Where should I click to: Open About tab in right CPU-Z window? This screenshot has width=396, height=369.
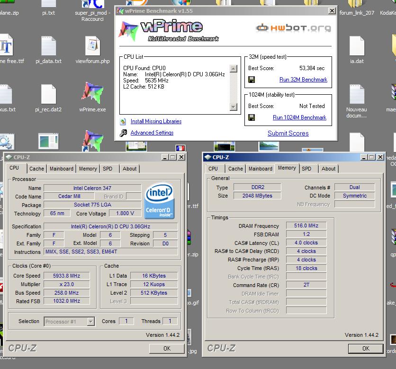[328, 169]
